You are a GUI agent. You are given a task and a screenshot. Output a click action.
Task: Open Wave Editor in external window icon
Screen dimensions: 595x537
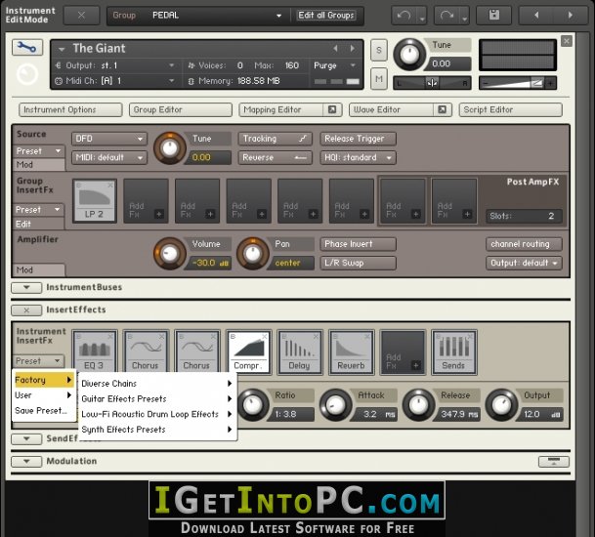[x=442, y=109]
